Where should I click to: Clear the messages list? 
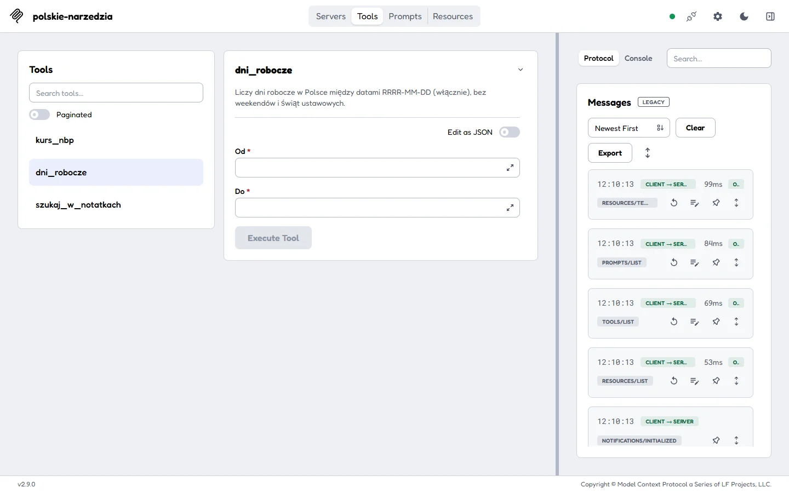point(695,128)
